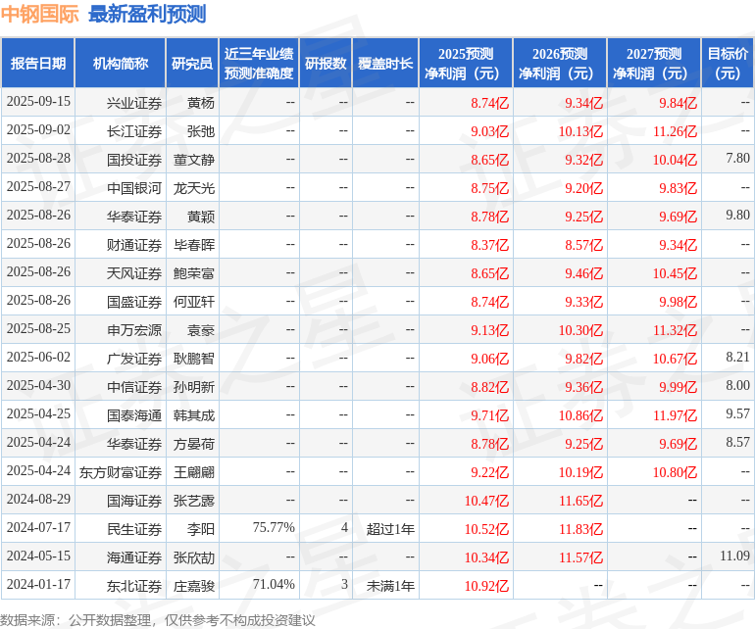Click analyst name 庄嘉骏
Screen dimensions: 755x629
coord(193,586)
